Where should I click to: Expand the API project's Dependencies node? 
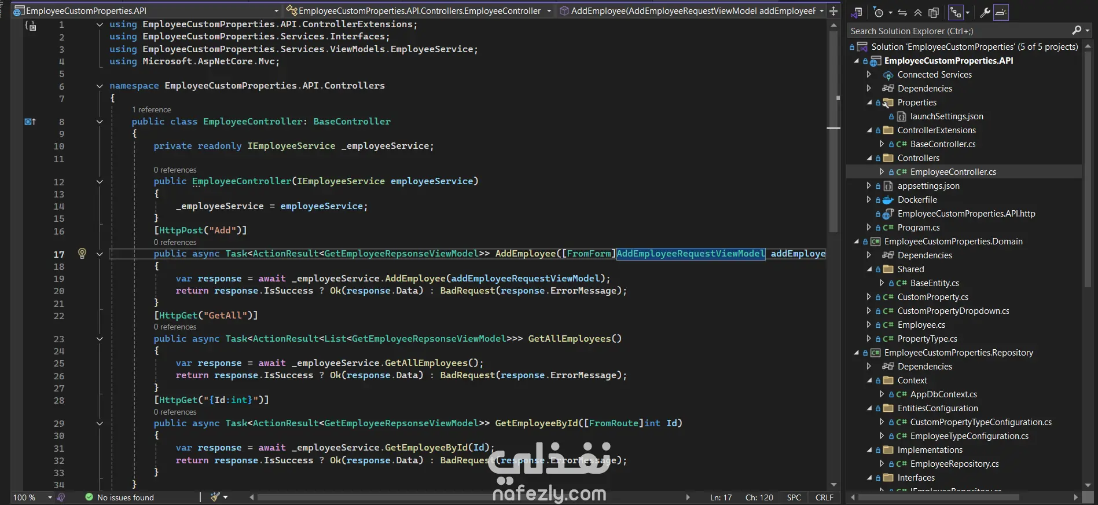869,89
